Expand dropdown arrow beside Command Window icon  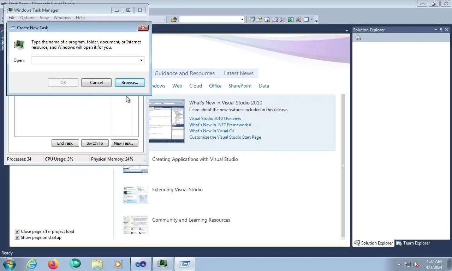(x=312, y=19)
